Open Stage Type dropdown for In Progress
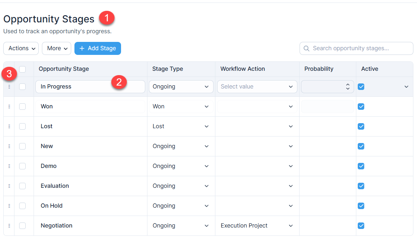Image resolution: width=417 pixels, height=238 pixels. click(181, 87)
